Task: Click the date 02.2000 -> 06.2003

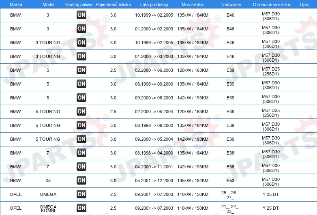Action: 154,70
